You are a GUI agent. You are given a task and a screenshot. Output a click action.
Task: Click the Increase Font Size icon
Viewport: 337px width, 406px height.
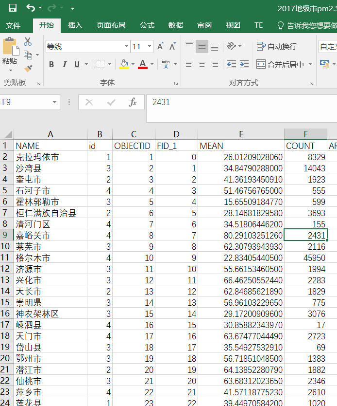[160, 47]
